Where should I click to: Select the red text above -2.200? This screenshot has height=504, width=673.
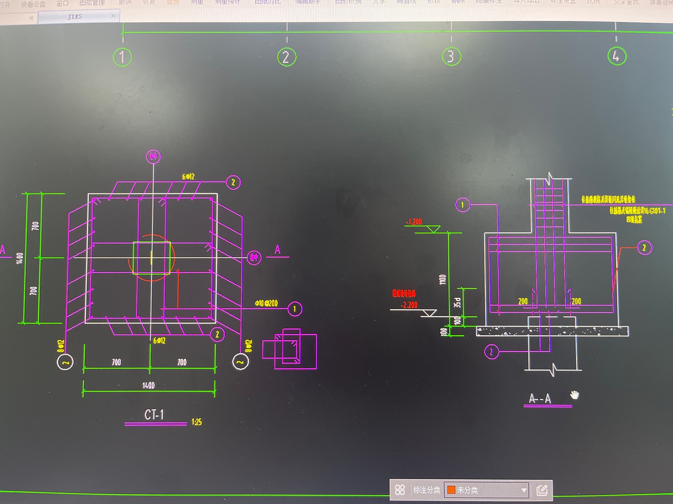tap(404, 293)
